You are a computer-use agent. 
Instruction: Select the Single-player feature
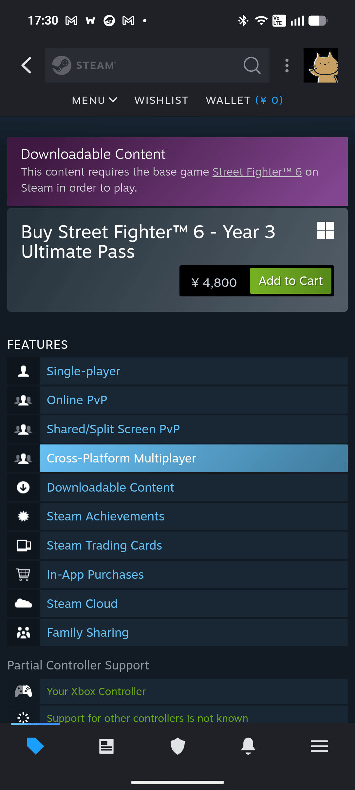click(x=84, y=371)
